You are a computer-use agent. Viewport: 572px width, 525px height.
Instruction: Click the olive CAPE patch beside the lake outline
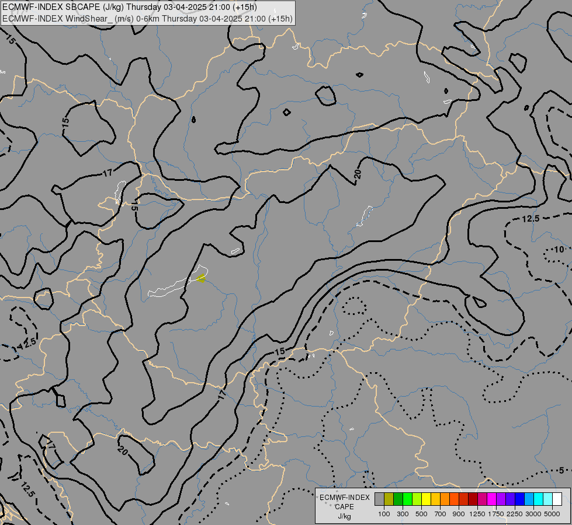(201, 279)
